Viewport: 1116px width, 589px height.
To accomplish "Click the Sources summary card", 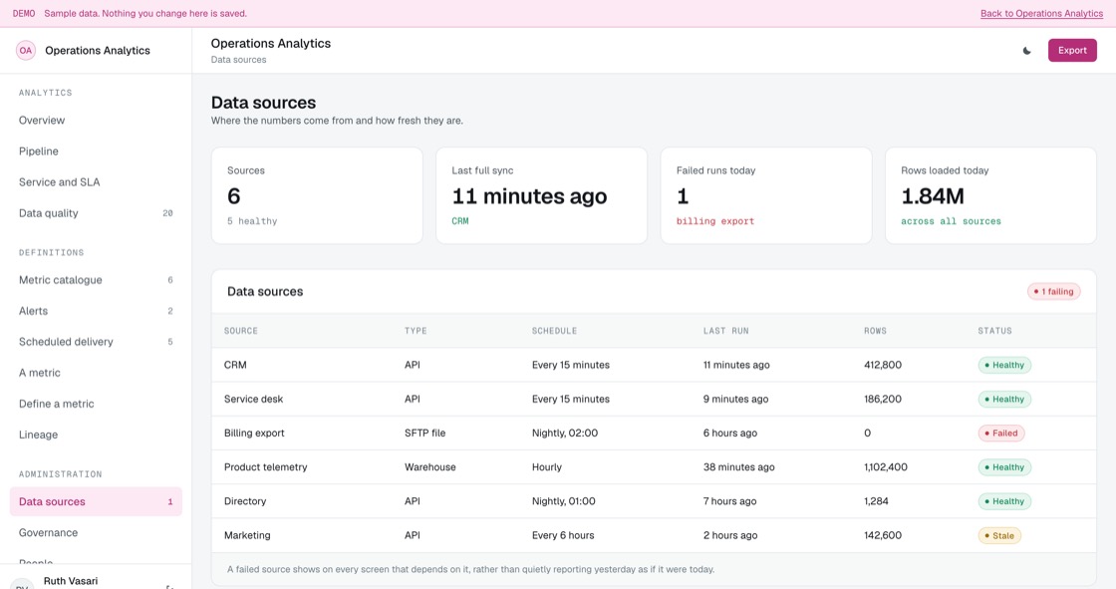I will click(317, 196).
